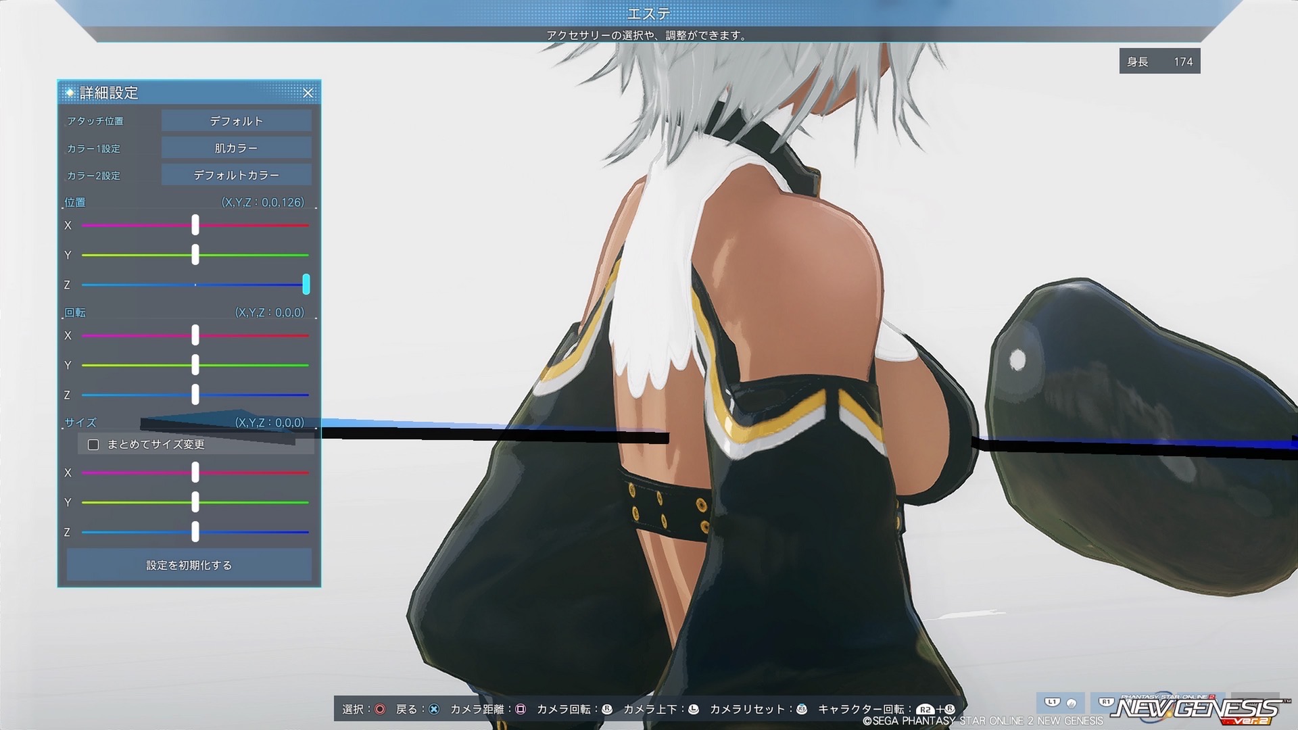Click the 設定を初期化する reset button
Viewport: 1298px width, 730px height.
click(189, 565)
